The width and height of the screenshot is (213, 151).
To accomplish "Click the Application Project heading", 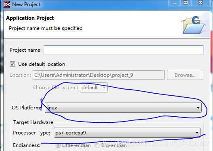I will point(30,18).
